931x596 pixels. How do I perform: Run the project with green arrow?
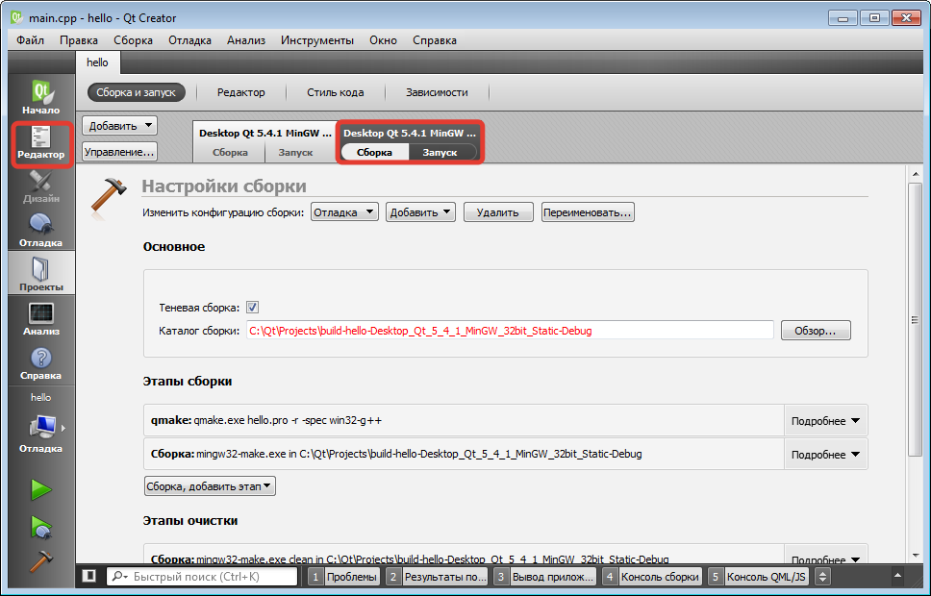point(41,489)
